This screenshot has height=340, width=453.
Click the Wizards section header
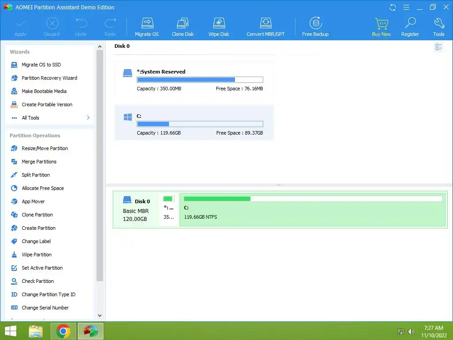[19, 52]
